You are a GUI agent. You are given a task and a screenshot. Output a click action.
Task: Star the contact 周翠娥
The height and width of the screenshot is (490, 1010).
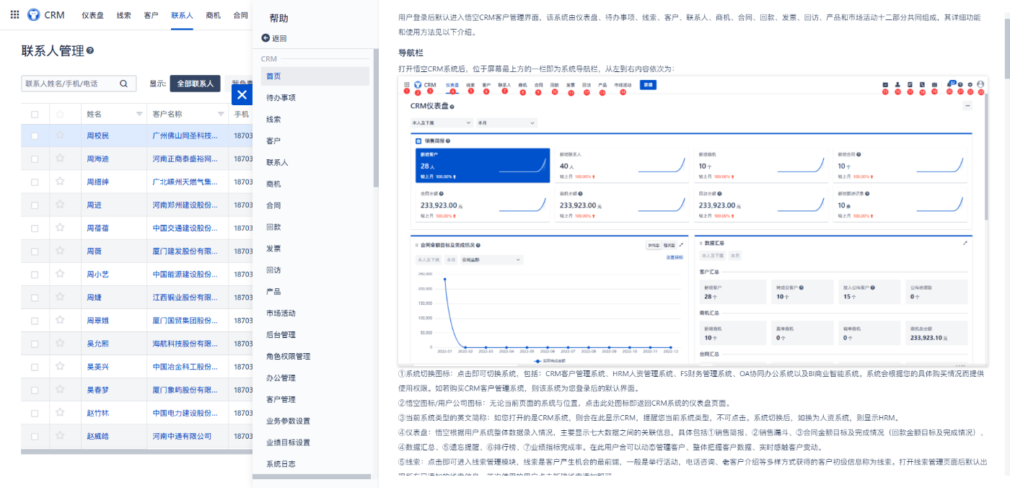point(60,320)
